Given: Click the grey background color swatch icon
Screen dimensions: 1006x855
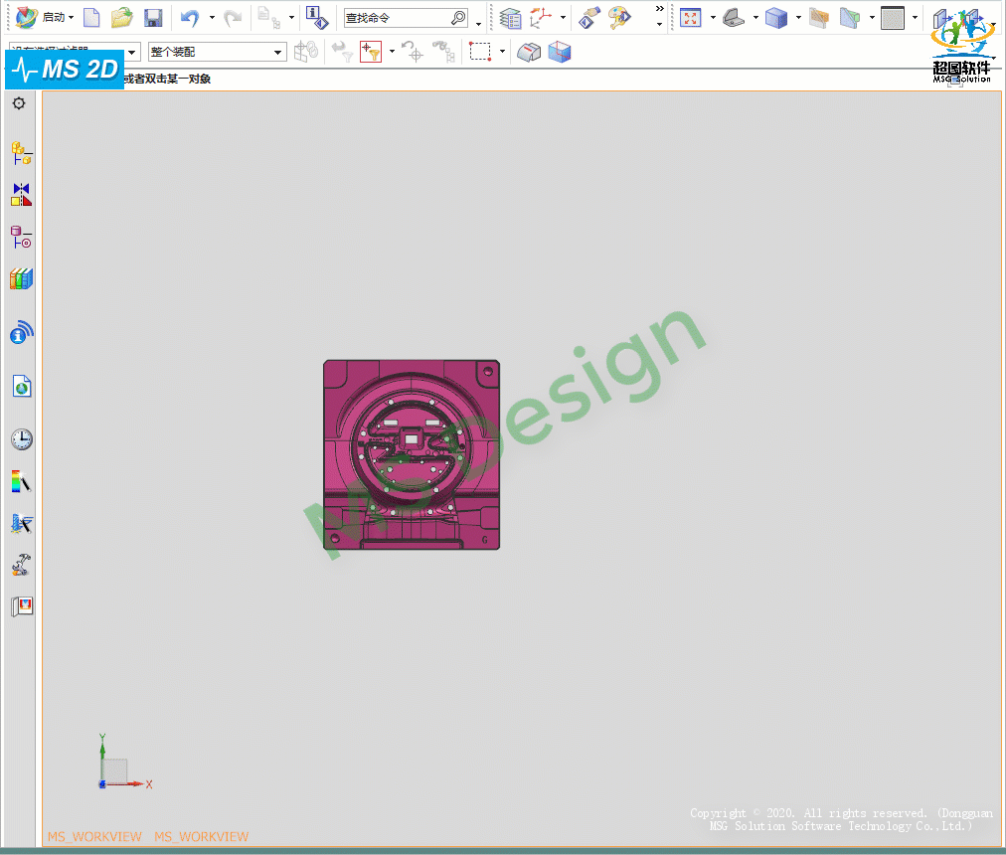Looking at the screenshot, I should [893, 17].
